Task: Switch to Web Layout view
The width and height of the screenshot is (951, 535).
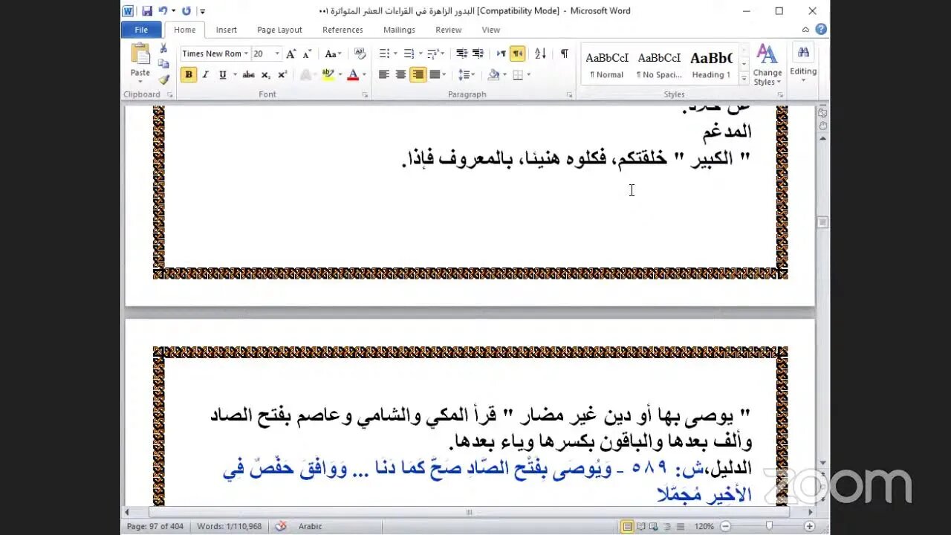Action: click(x=654, y=526)
